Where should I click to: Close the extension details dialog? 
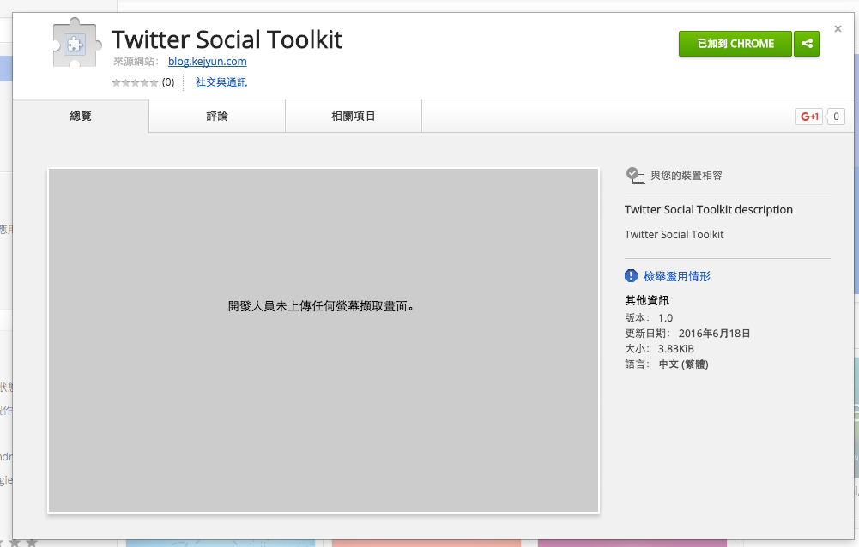[838, 28]
